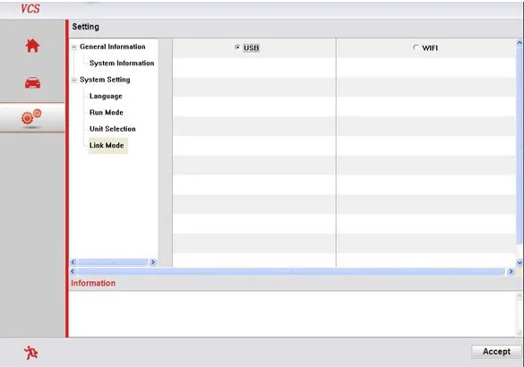Collapse the General Information tree node

tap(74, 47)
